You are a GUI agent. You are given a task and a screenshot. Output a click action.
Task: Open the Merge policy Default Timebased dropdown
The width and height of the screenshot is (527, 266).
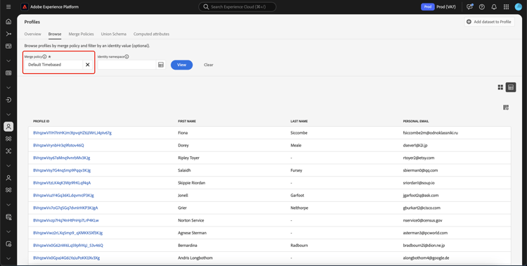[54, 65]
